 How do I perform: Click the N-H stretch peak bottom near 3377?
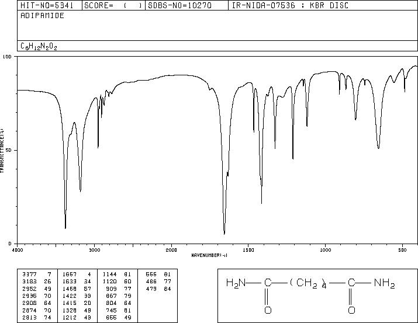(65, 227)
